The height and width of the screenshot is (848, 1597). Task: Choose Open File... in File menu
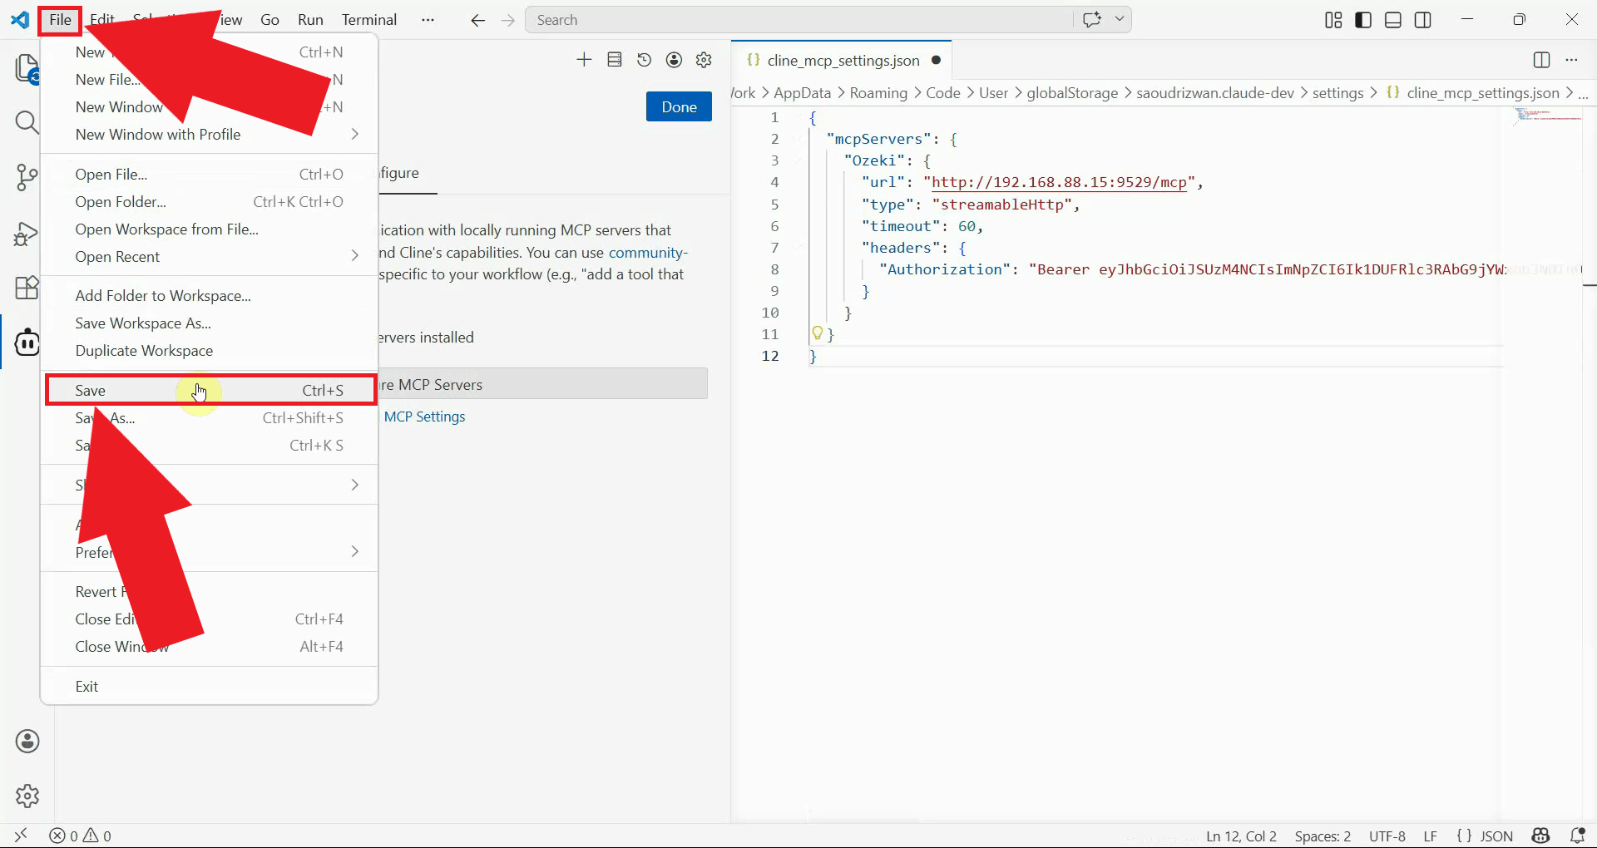210,174
